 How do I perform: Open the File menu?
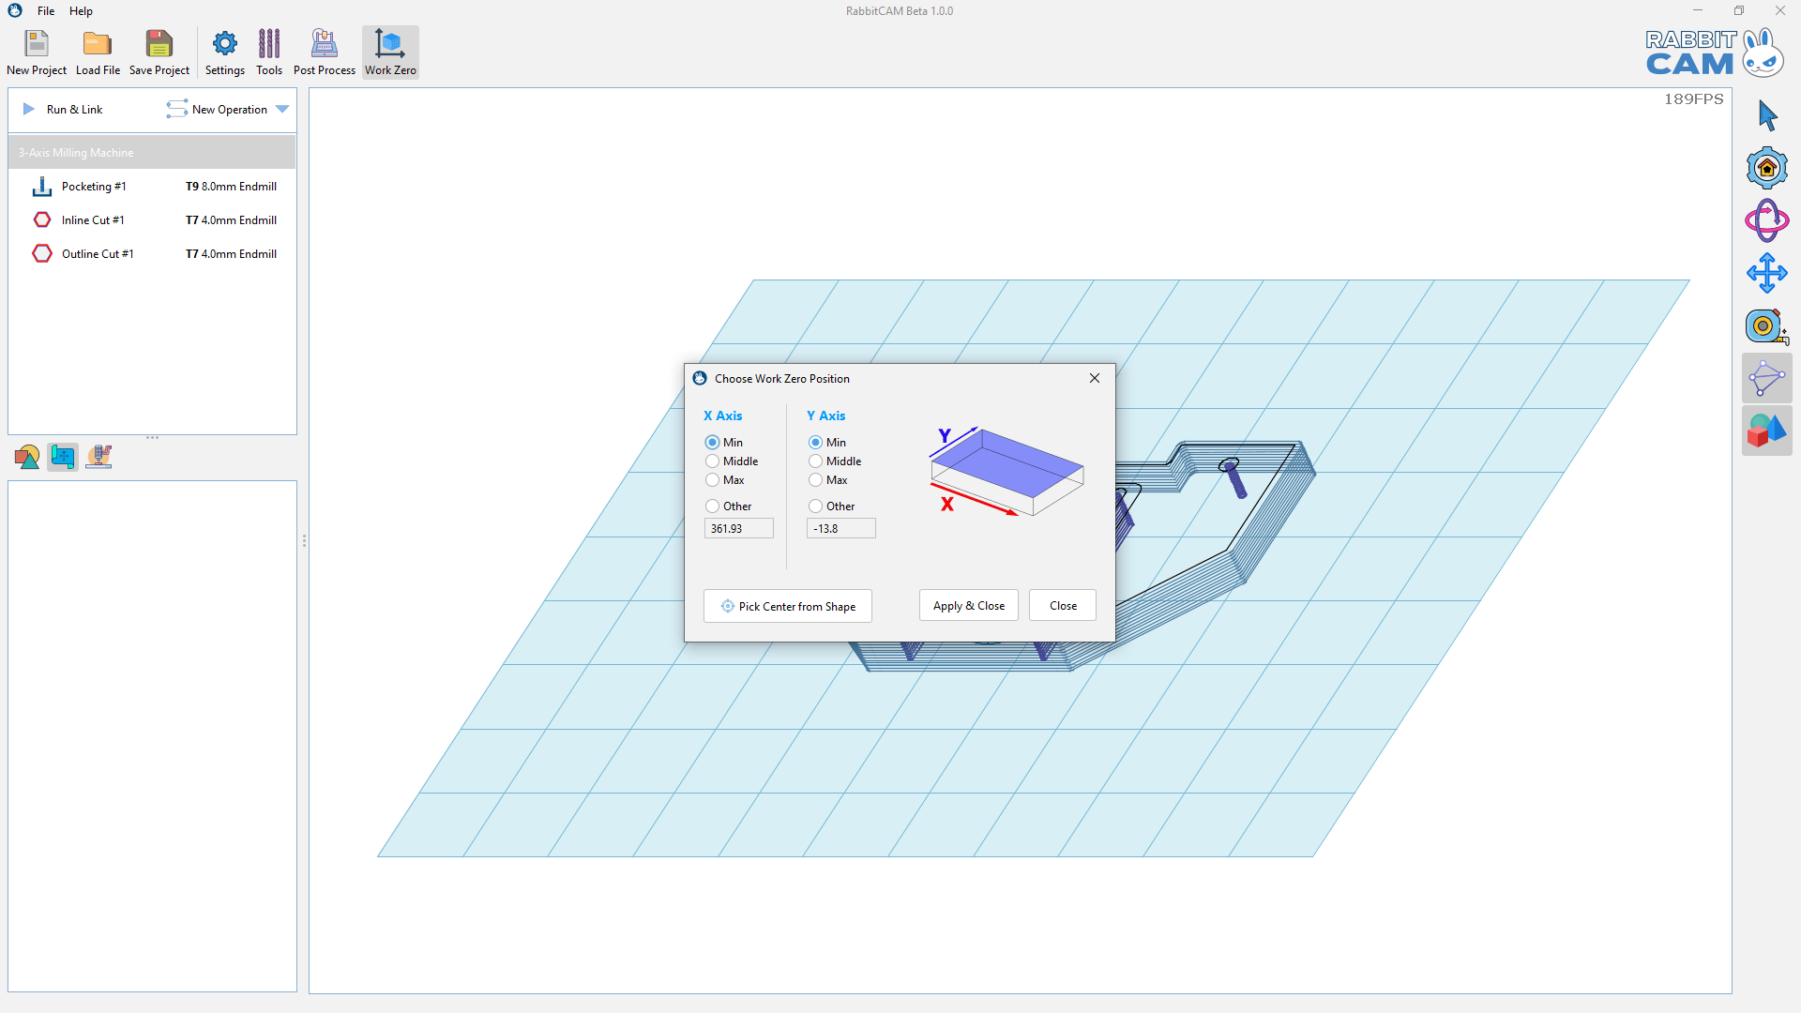[x=46, y=11]
